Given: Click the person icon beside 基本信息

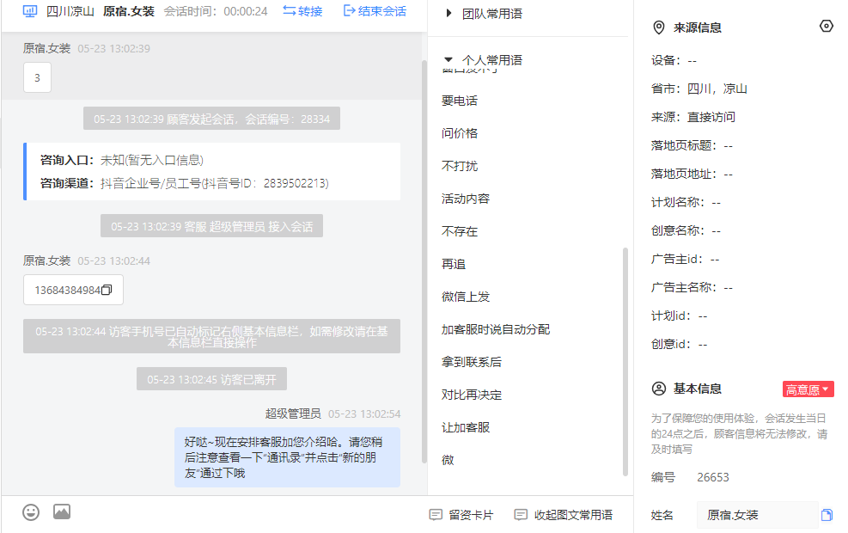Looking at the screenshot, I should 659,389.
